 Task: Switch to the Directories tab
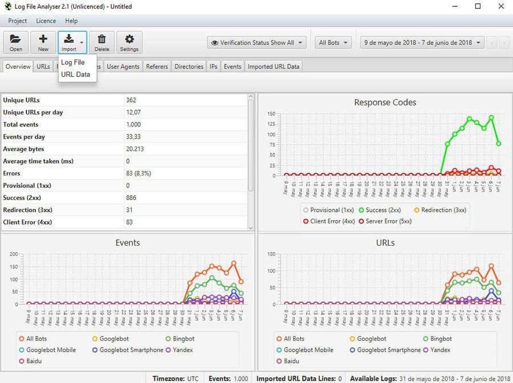click(x=189, y=66)
